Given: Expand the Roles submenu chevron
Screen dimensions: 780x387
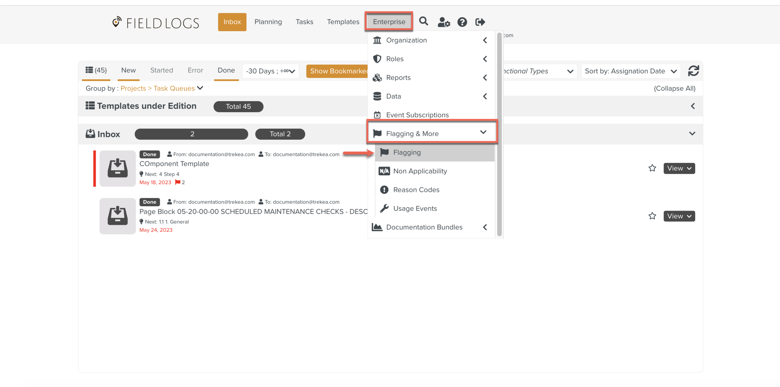Looking at the screenshot, I should click(x=485, y=59).
